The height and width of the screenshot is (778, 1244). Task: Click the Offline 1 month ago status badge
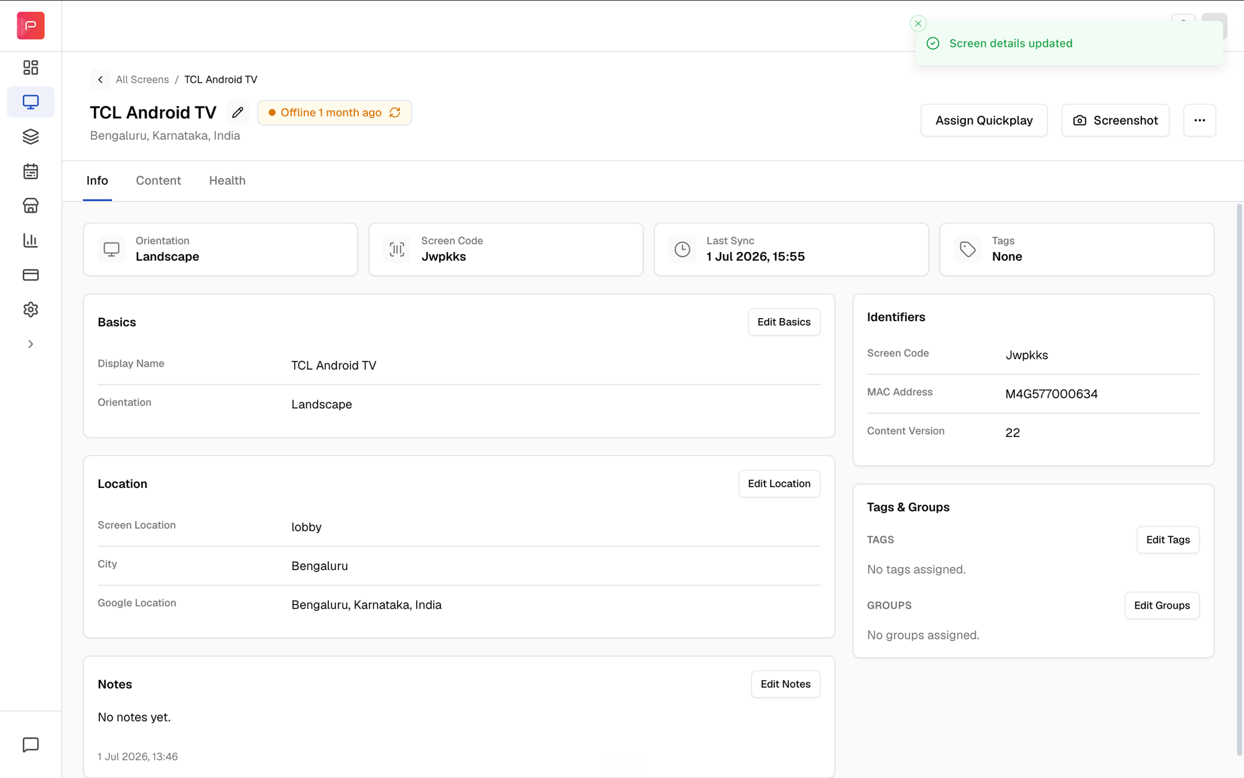point(334,113)
